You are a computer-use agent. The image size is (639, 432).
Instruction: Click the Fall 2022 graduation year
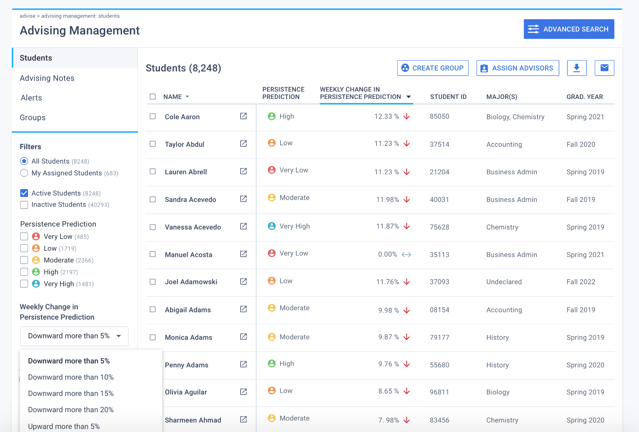[x=581, y=282]
